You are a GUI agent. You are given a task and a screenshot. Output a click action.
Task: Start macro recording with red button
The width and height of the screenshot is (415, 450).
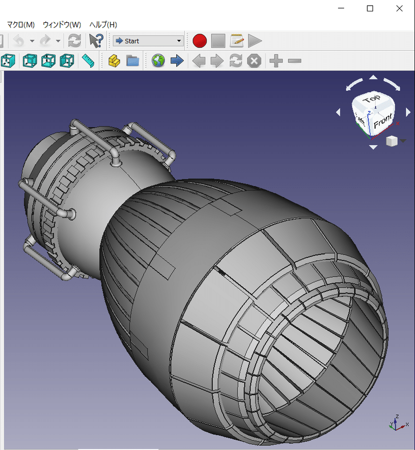(x=200, y=41)
